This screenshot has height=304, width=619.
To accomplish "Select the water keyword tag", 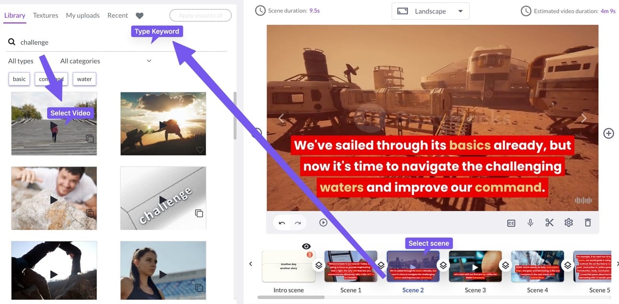I will click(84, 79).
